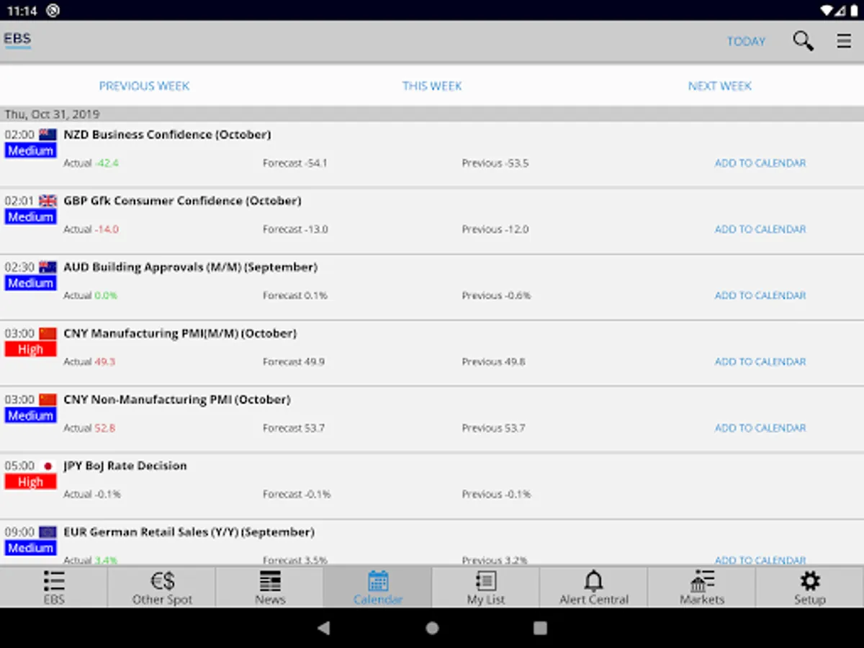Screen dimensions: 864x648
Task: Open 'CNY Manufacturing PMI(M/M) (October)' event
Action: [x=180, y=333]
